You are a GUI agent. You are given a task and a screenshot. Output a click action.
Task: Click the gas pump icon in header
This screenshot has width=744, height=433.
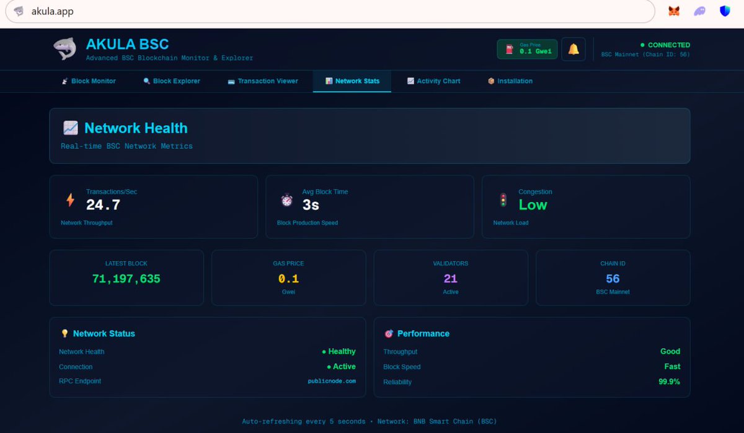point(510,50)
